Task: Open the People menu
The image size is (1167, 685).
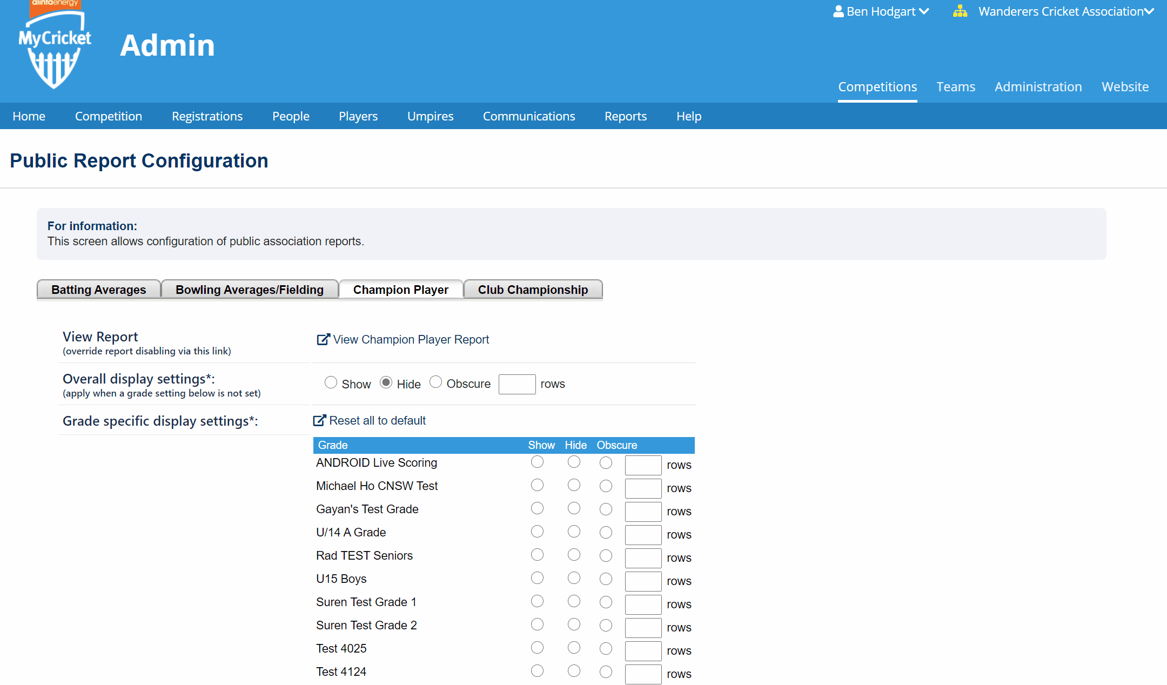Action: coord(291,116)
